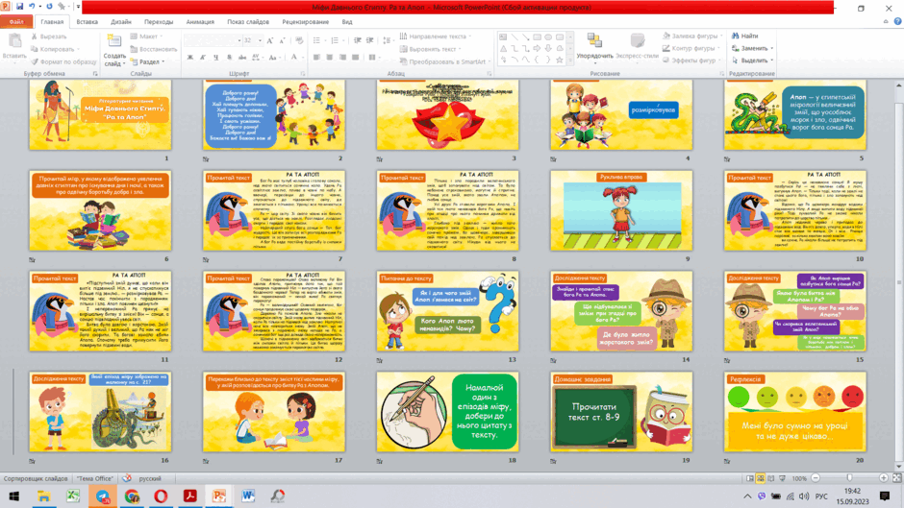This screenshot has height=508, width=904.
Task: Undo the last action
Action: (33, 7)
